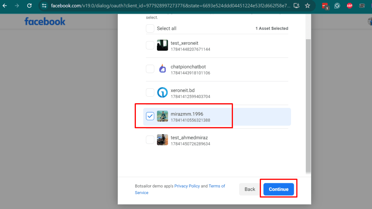Image resolution: width=372 pixels, height=209 pixels.
Task: Click the dialog's vertical scrollbar
Action: pos(308,105)
